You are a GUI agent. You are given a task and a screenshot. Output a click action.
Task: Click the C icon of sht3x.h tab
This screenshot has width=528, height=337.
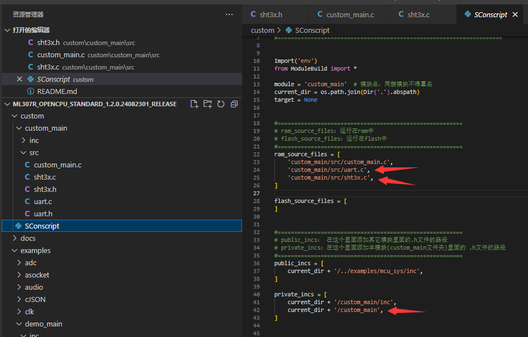[x=253, y=14]
